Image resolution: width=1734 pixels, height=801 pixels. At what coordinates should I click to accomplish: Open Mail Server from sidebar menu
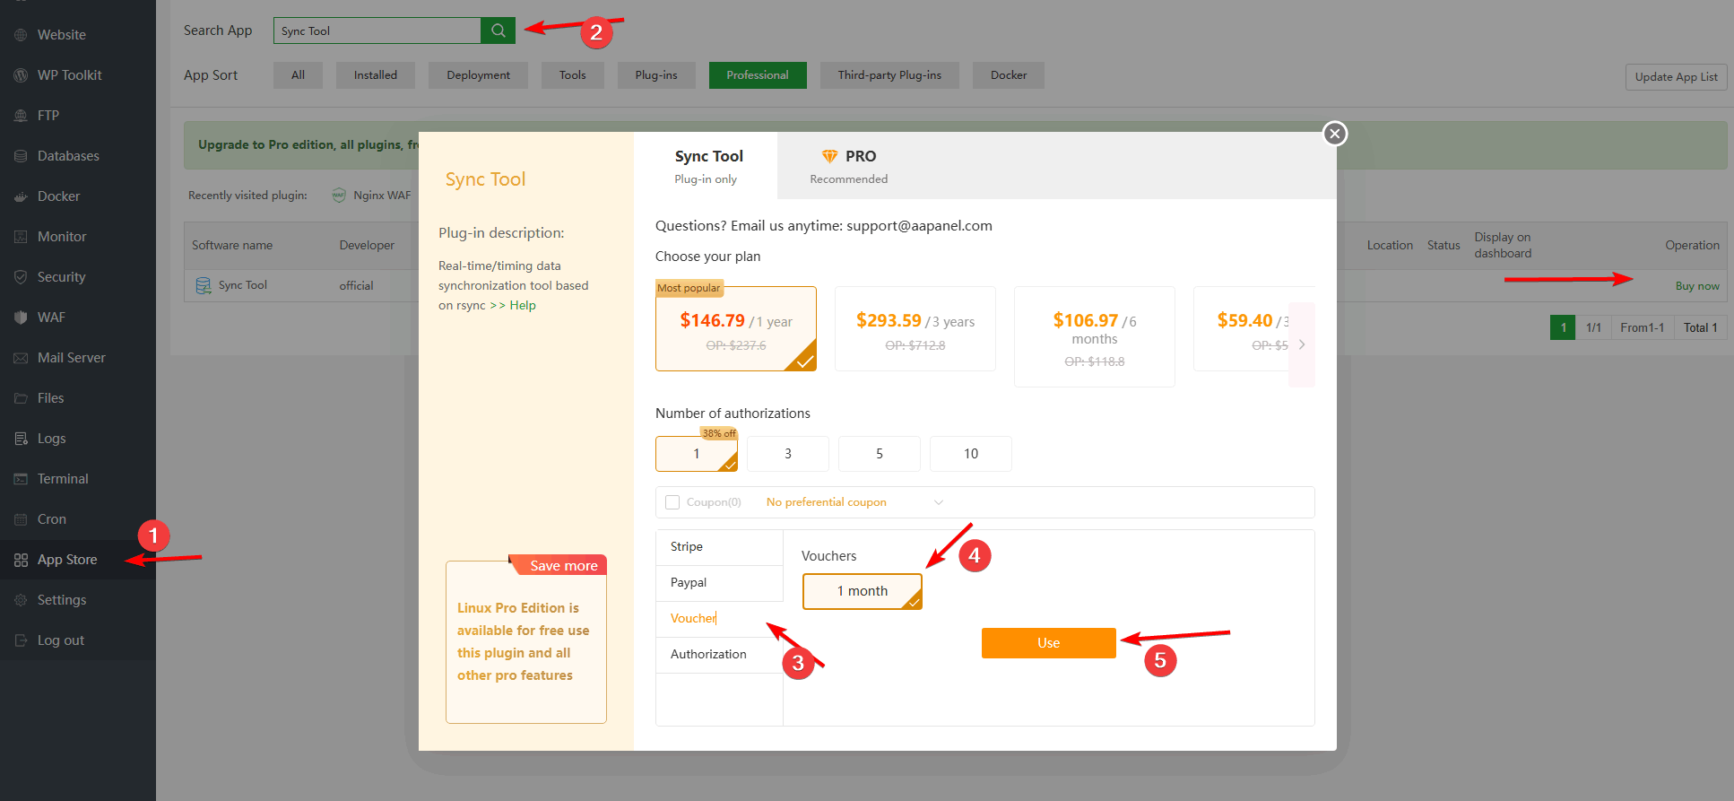click(78, 358)
